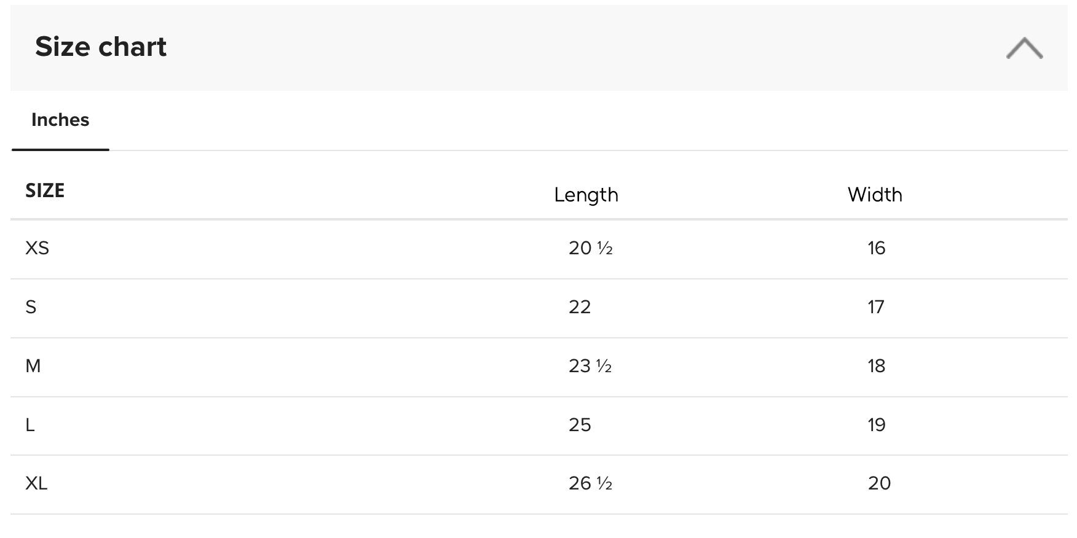The height and width of the screenshot is (538, 1077).
Task: Collapse the Size chart with chevron arrow
Action: [1024, 48]
